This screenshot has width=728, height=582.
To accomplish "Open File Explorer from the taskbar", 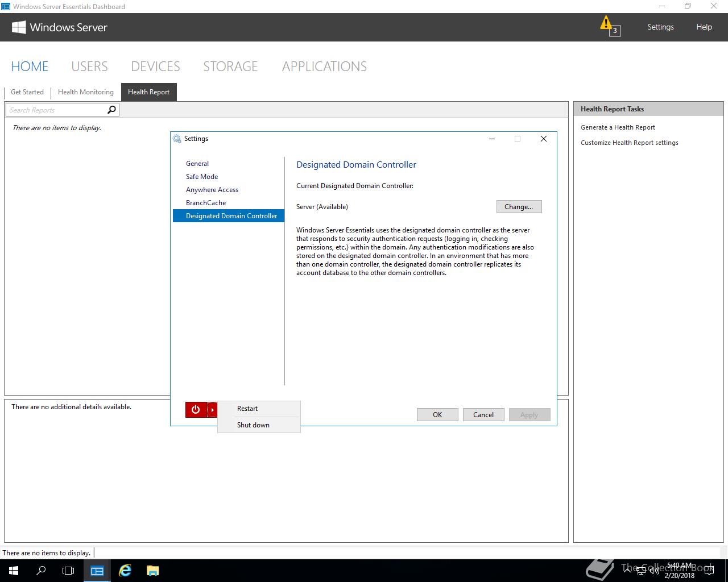I will pyautogui.click(x=152, y=571).
